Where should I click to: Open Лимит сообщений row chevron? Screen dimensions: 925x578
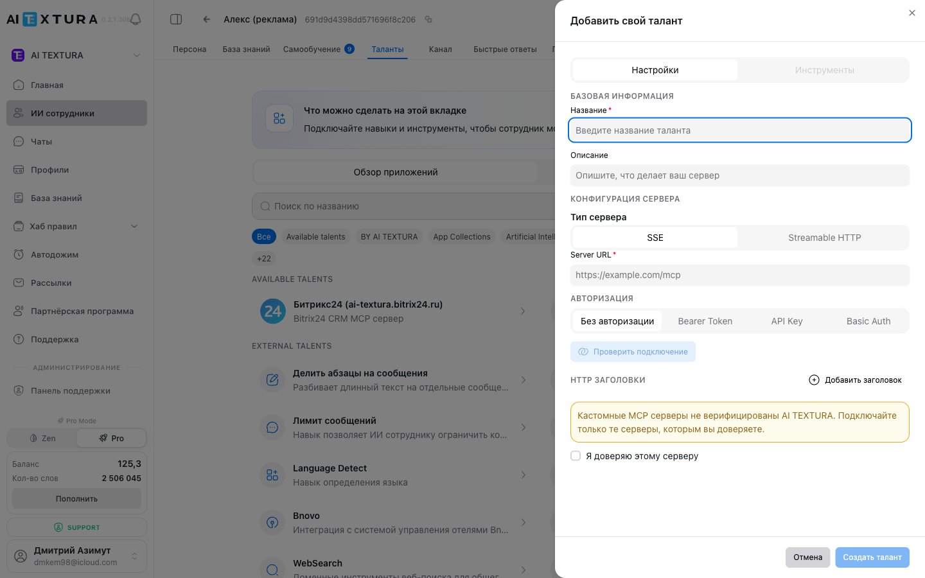pyautogui.click(x=524, y=427)
